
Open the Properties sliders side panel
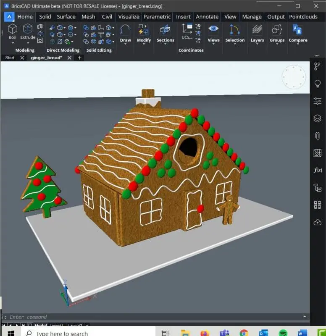[x=318, y=101]
